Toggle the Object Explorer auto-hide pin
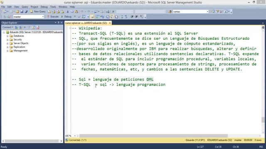The height and width of the screenshot is (149, 266). 58,23
